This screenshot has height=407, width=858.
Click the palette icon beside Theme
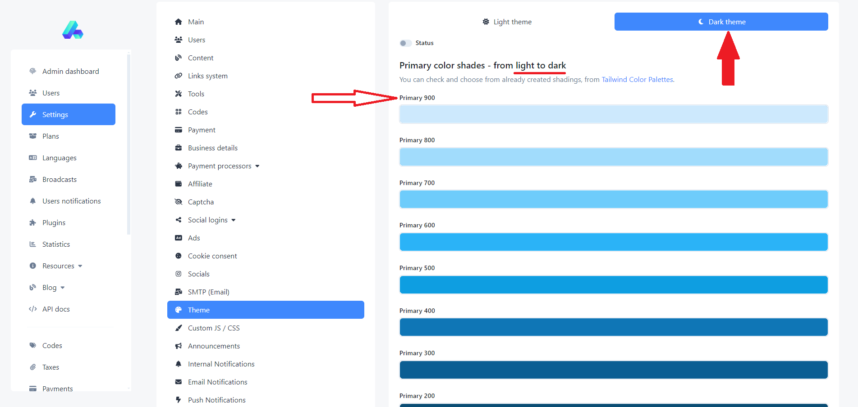tap(179, 310)
